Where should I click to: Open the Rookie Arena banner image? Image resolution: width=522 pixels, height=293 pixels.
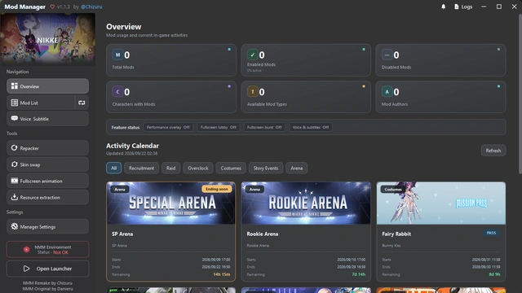(306, 203)
